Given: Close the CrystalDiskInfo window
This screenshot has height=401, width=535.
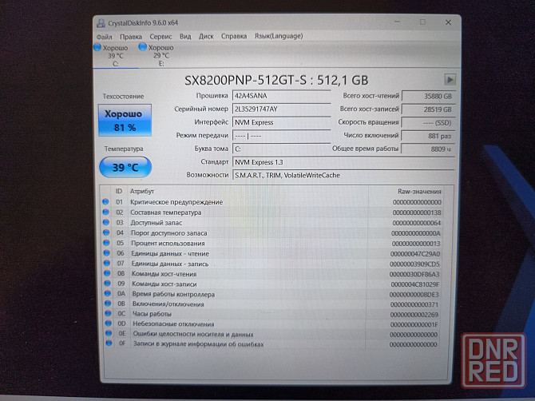Looking at the screenshot, I should [448, 22].
